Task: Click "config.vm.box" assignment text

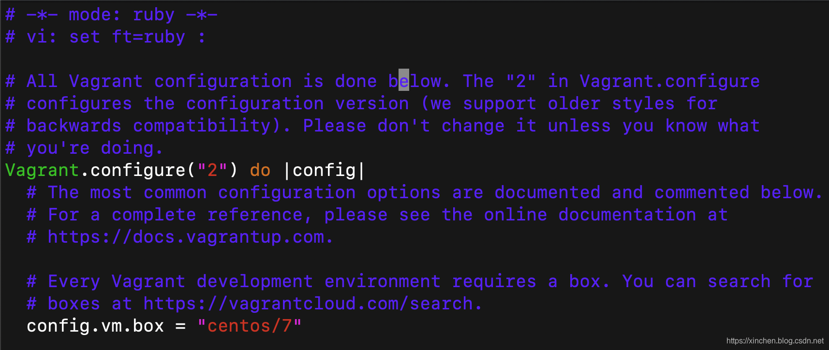Action: point(95,326)
